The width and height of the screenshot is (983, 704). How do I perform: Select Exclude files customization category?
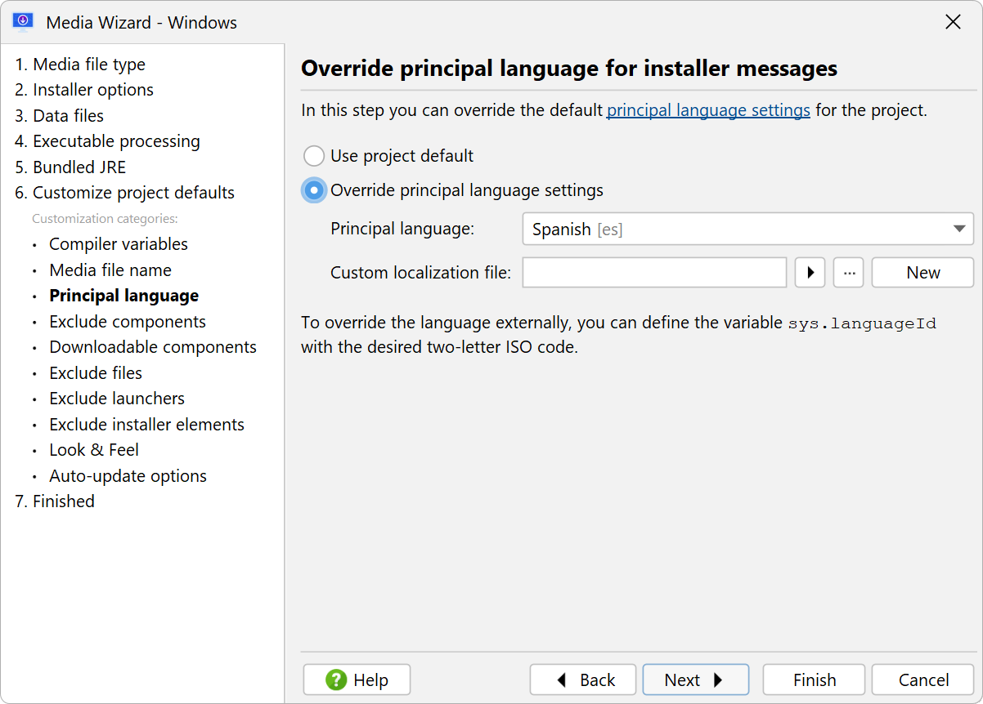(96, 373)
